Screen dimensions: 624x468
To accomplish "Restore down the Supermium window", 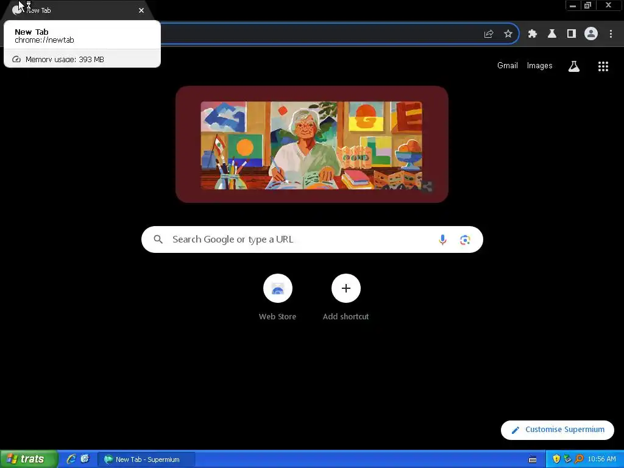I will pos(588,5).
